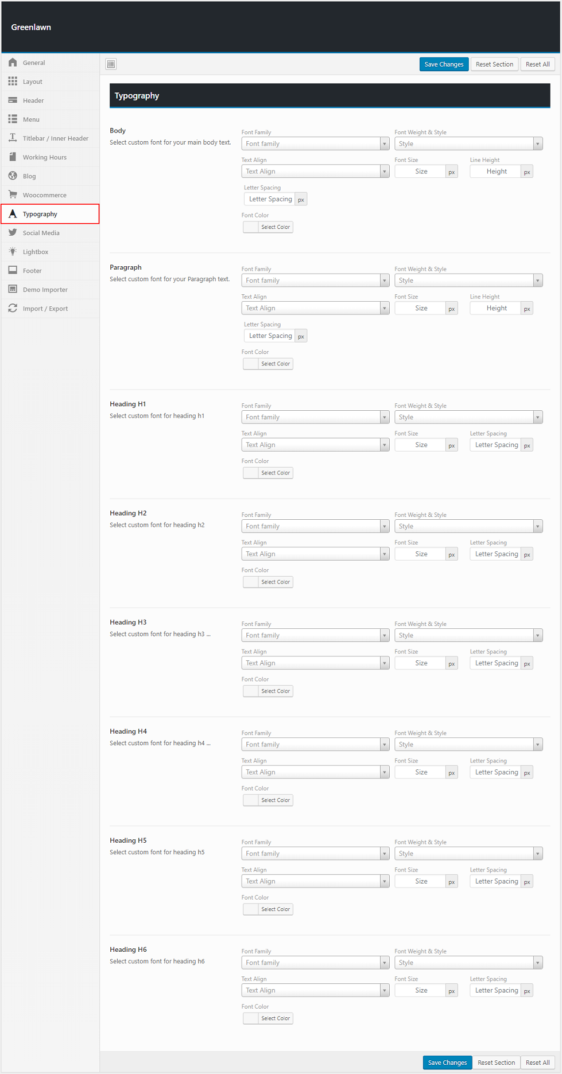Click the Woocommerce cart icon
Screen dimensions: 562x1074
point(13,195)
